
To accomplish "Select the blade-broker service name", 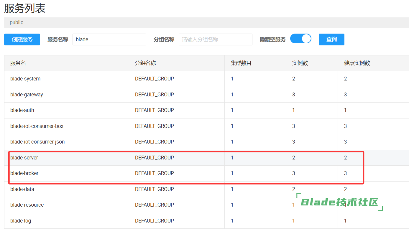I will pos(24,173).
